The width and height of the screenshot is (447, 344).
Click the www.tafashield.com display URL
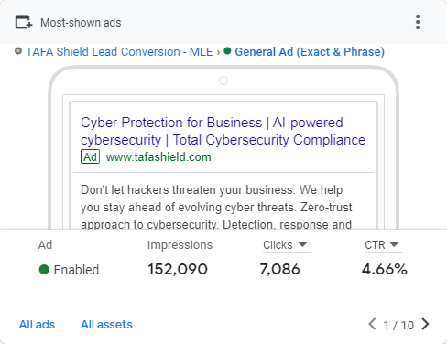[158, 157]
